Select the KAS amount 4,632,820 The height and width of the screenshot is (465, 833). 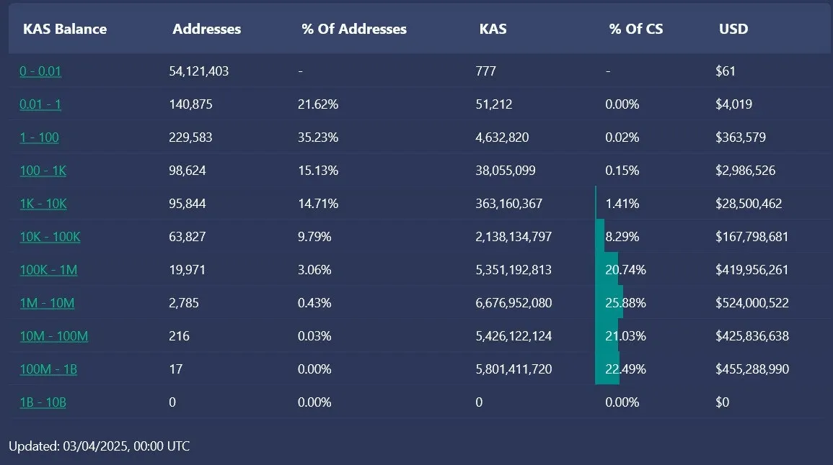[x=502, y=137]
